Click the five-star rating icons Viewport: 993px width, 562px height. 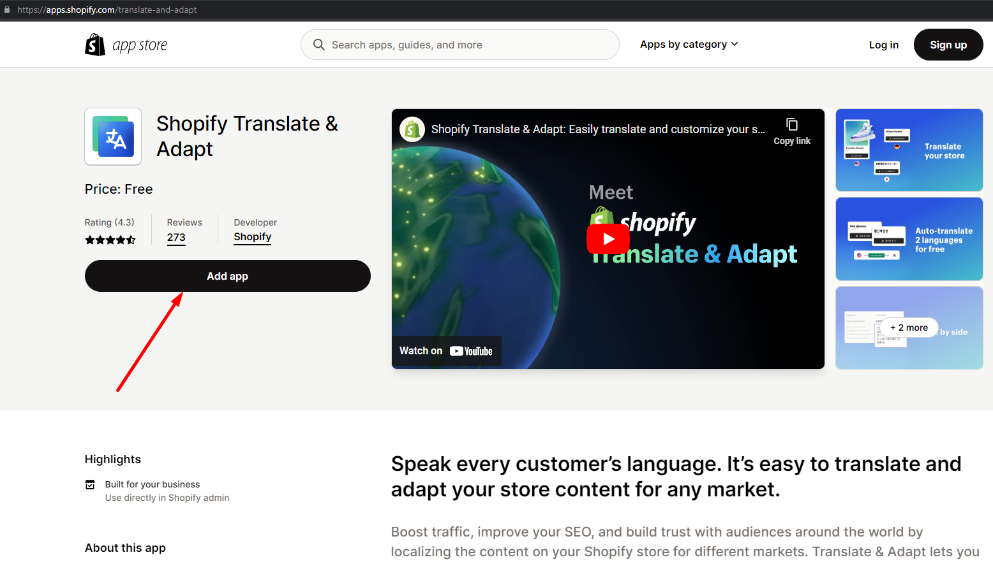[x=110, y=240]
